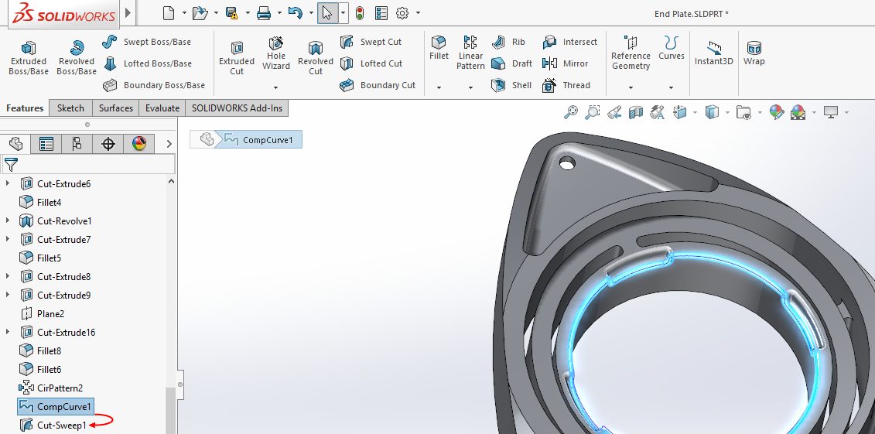Toggle the Select arrow tool
The image size is (875, 434).
tap(327, 13)
